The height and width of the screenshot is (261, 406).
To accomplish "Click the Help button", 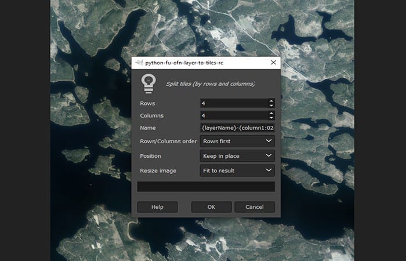I will pyautogui.click(x=157, y=207).
